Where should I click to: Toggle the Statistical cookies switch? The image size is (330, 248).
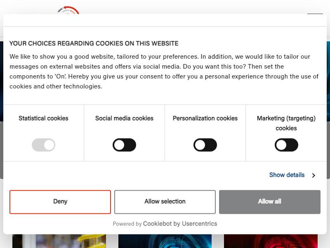[43, 145]
